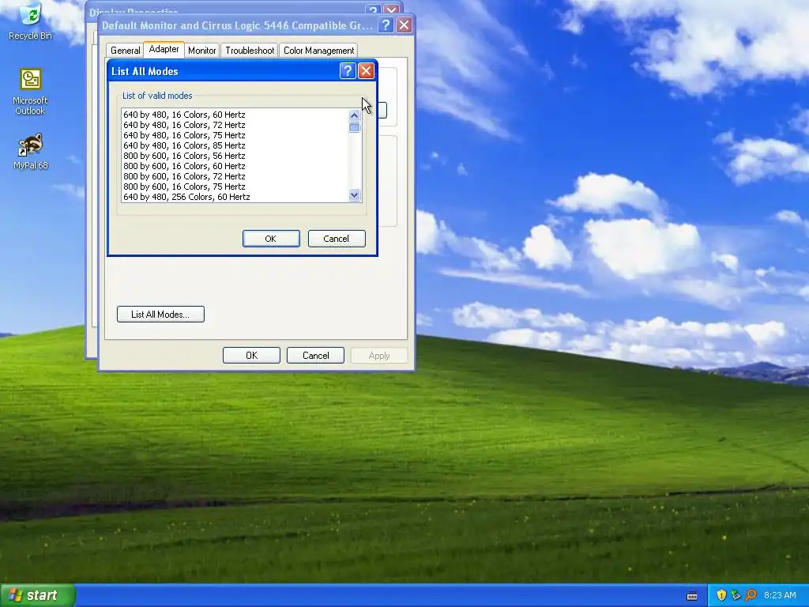Switch to the Monitor tab

pyautogui.click(x=201, y=50)
